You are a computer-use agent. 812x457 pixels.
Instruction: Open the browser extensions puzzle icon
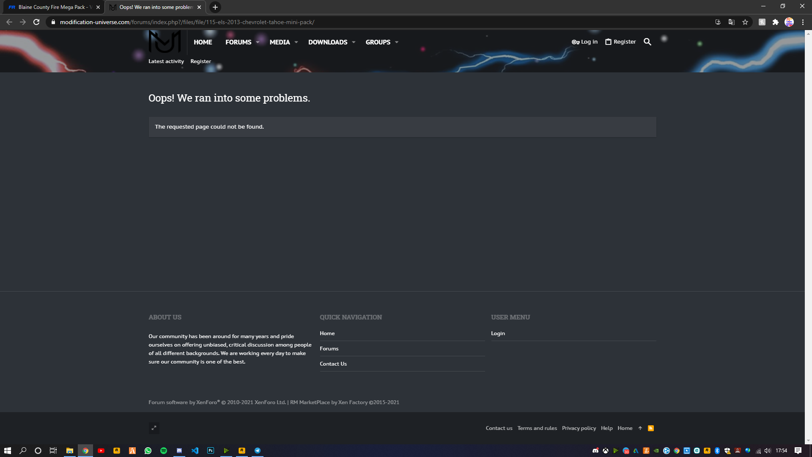[x=776, y=22]
